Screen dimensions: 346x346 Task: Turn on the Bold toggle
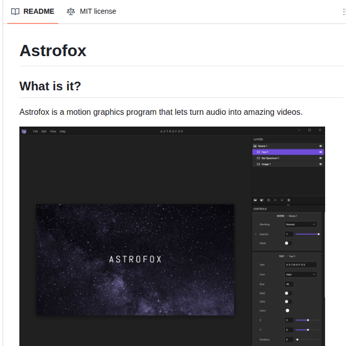(x=288, y=293)
